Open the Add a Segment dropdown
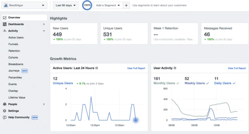The image size is (249, 134). 108,5
